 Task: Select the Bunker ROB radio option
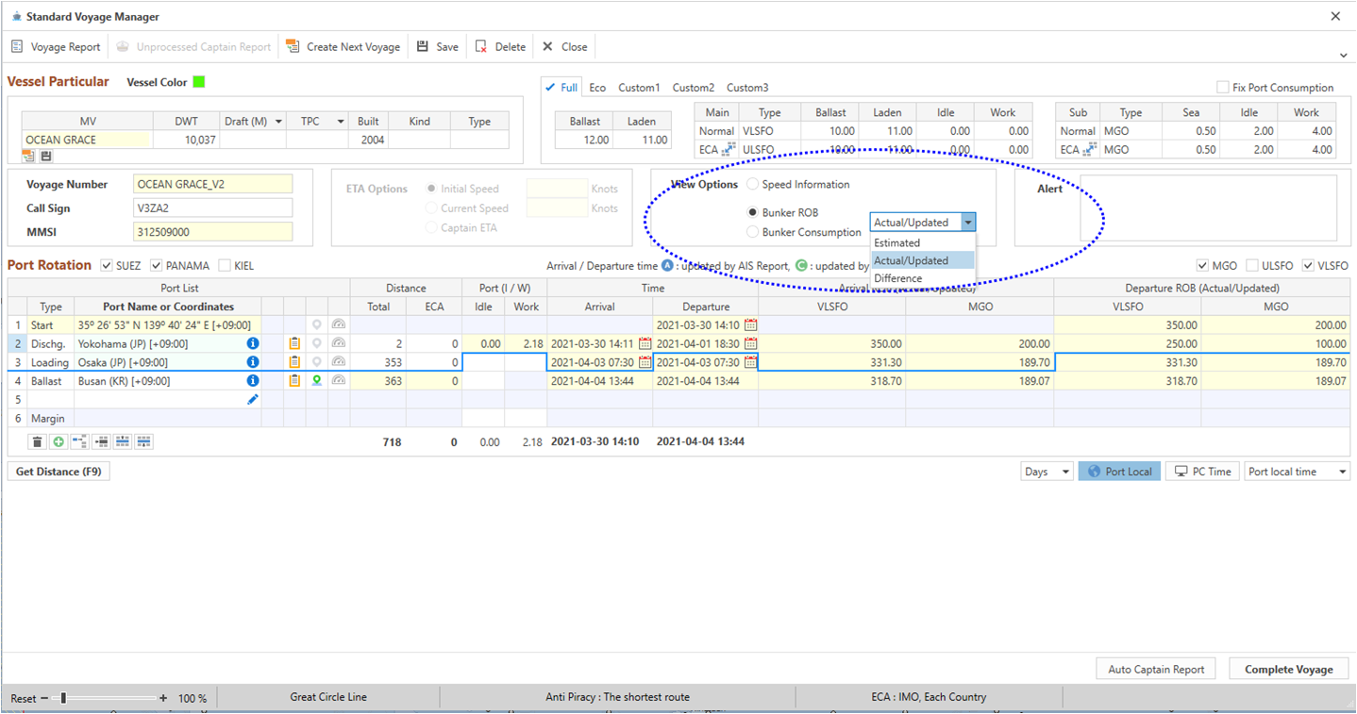752,212
